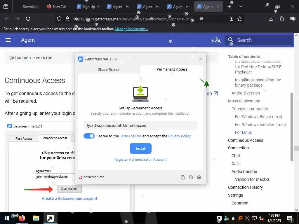Screen dimensions: 299x224
Task: Open the Windows Start button
Action: [7, 218]
